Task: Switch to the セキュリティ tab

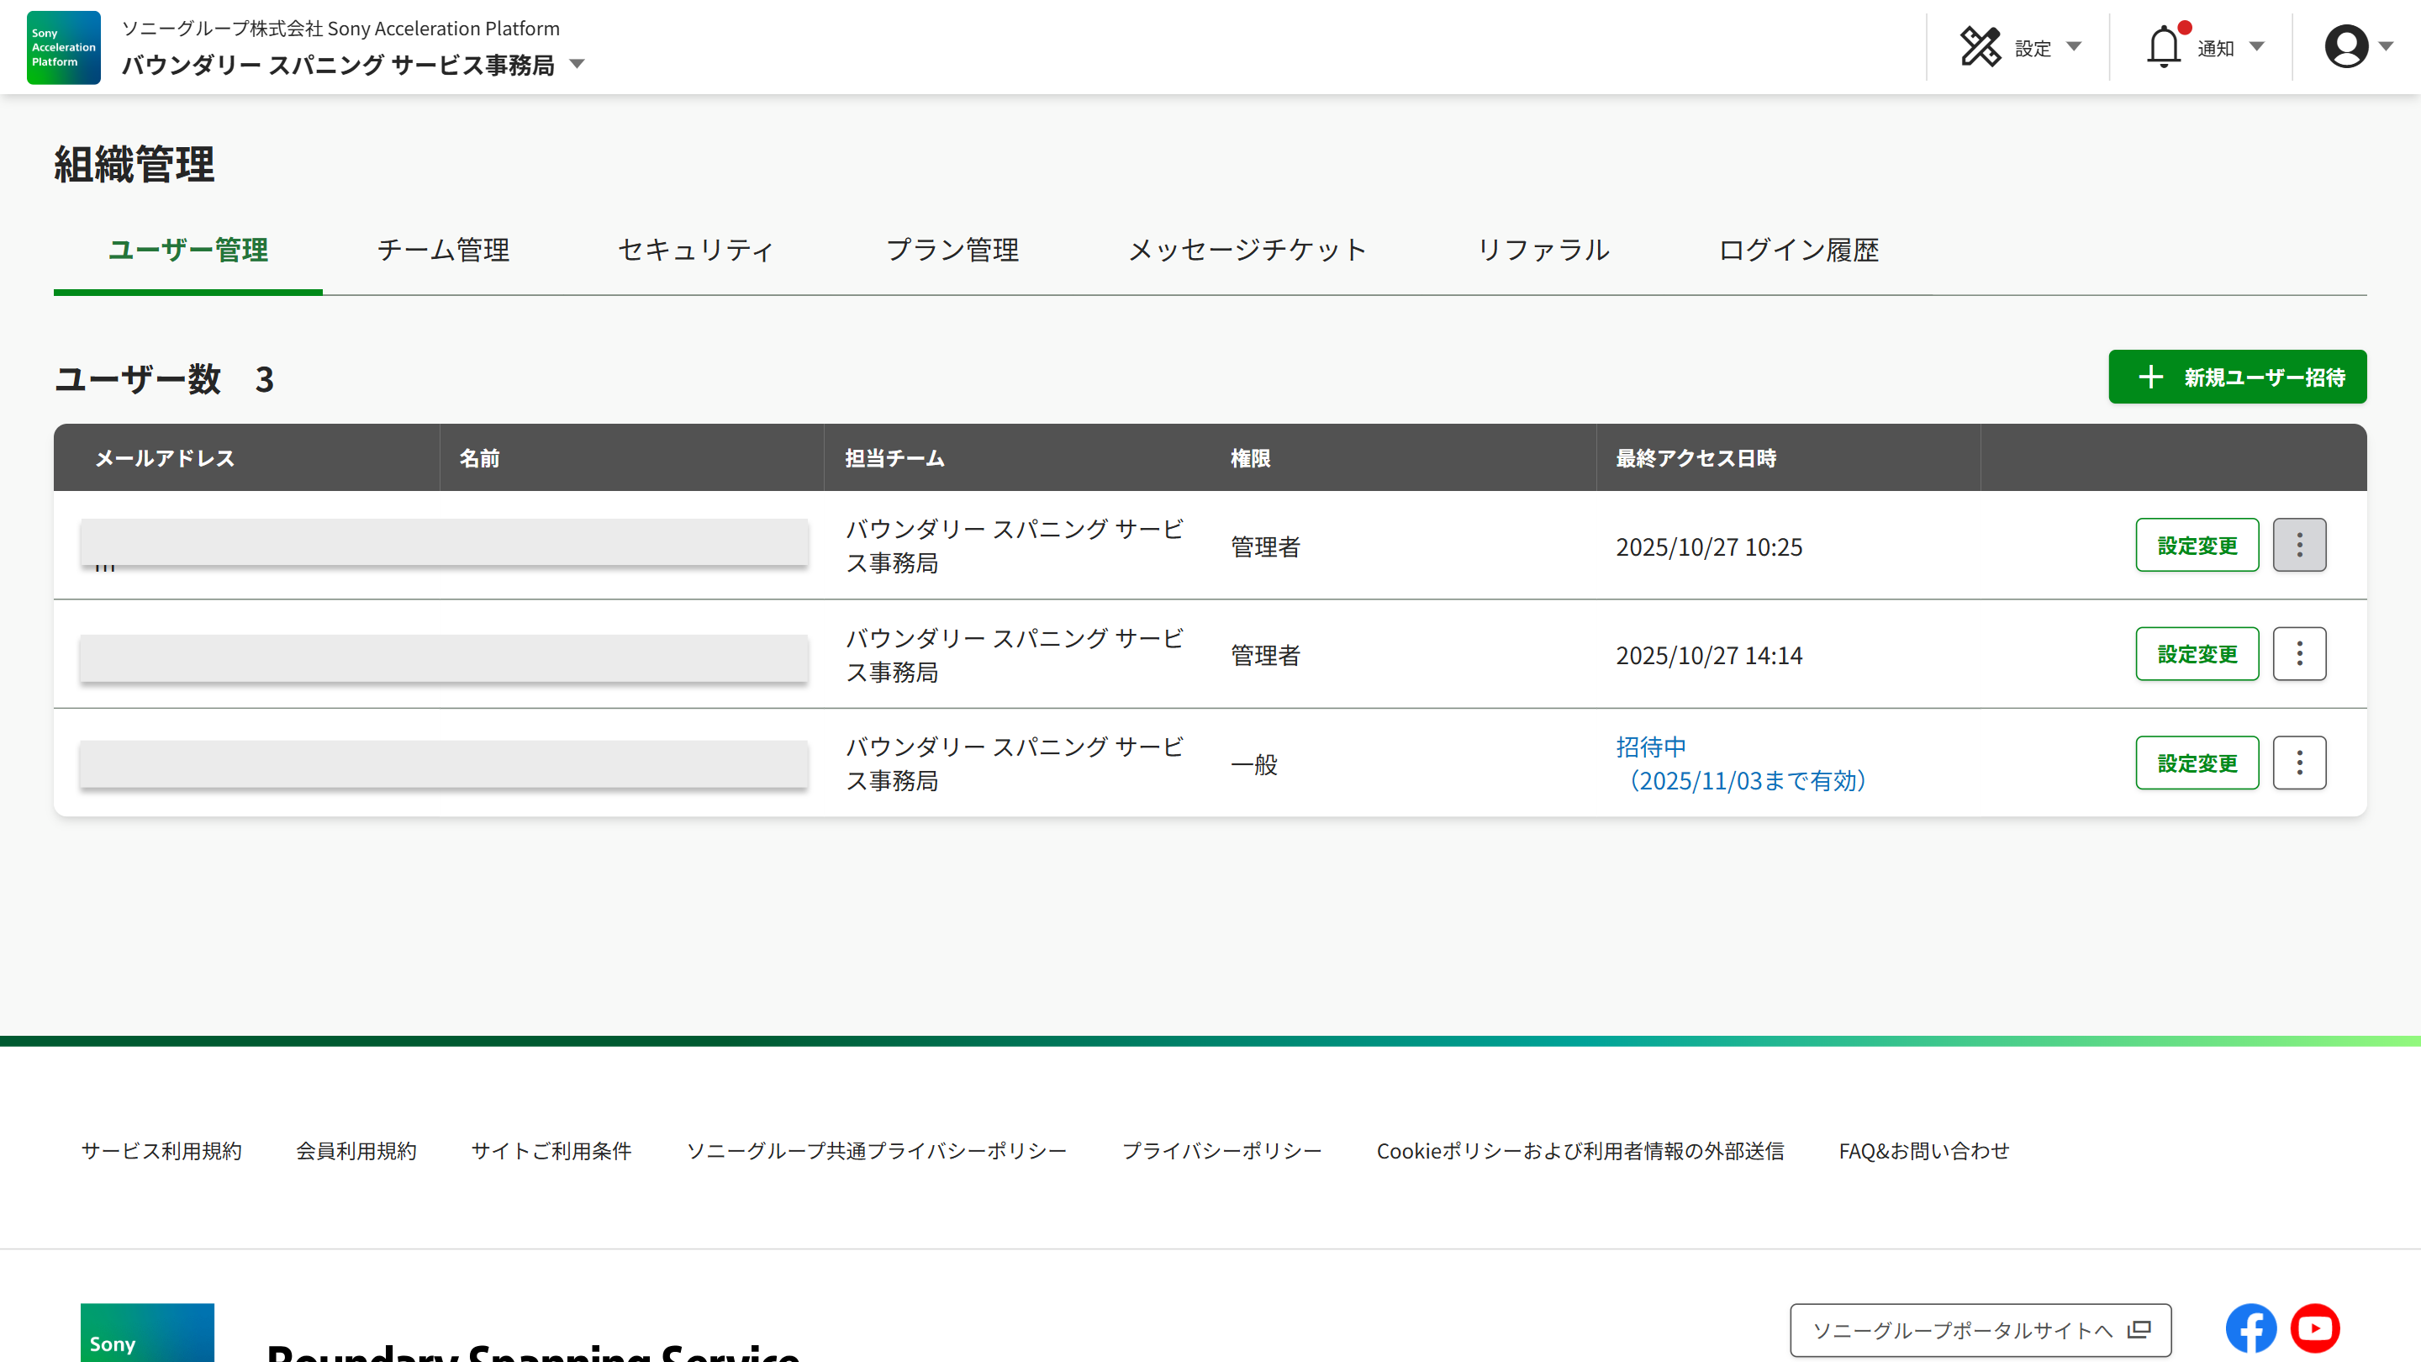Action: pos(696,250)
